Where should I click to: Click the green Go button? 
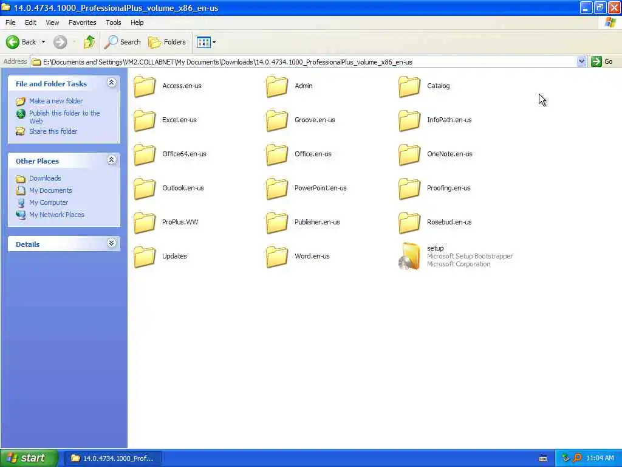pos(602,61)
